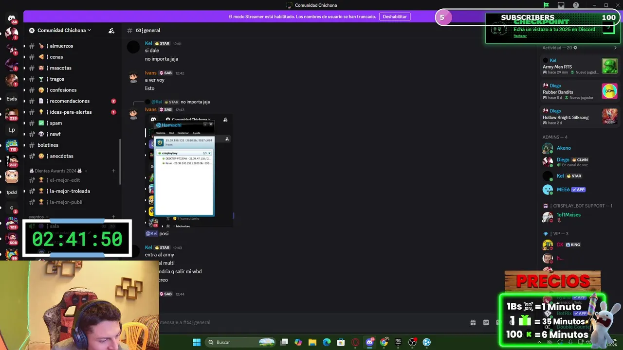Open the GIF picker icon in message bar

point(486,322)
